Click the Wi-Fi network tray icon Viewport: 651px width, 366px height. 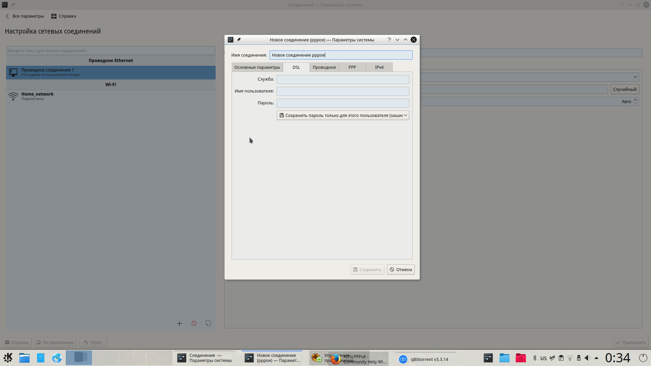[570, 358]
